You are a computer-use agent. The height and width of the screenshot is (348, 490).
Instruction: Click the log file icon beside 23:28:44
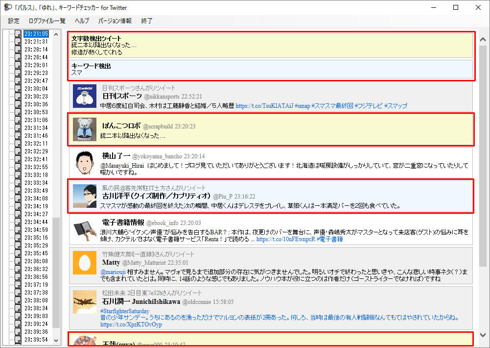point(18,57)
